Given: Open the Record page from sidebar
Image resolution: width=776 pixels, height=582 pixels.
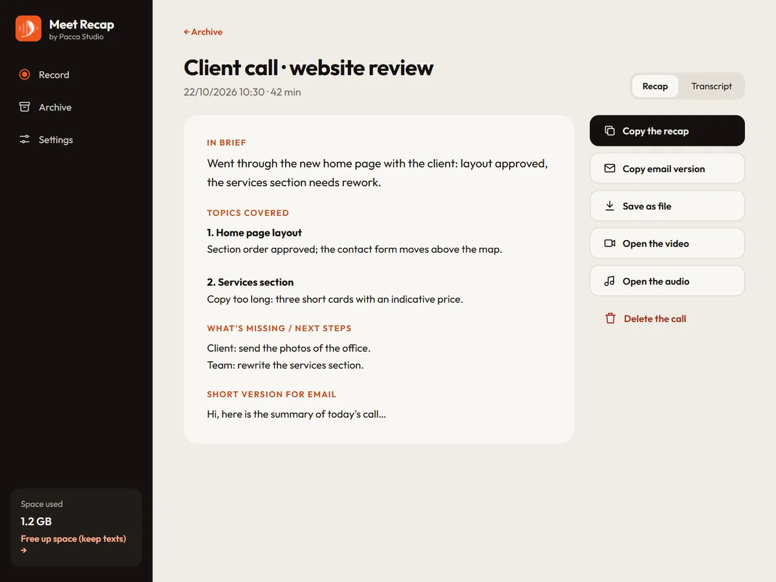Looking at the screenshot, I should (x=76, y=74).
